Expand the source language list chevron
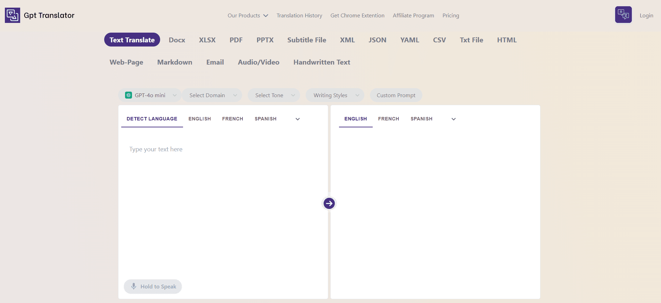 (297, 119)
